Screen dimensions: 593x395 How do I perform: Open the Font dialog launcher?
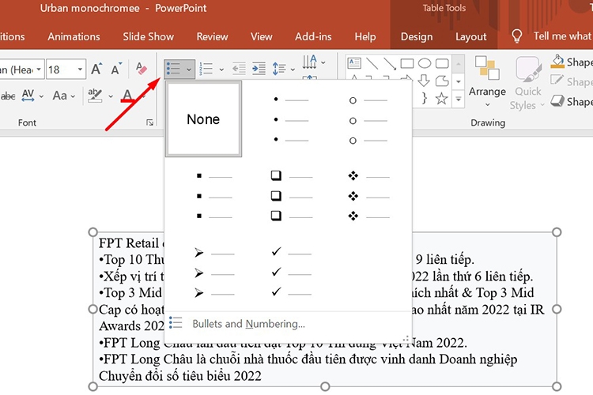coord(149,122)
